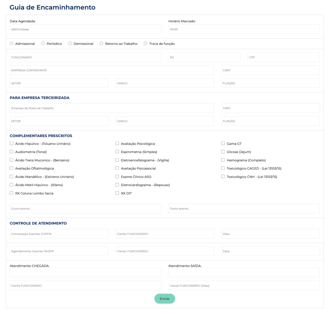Tick the Exame Clínico ASO checkbox
This screenshot has height=314, width=329.
coord(117,177)
